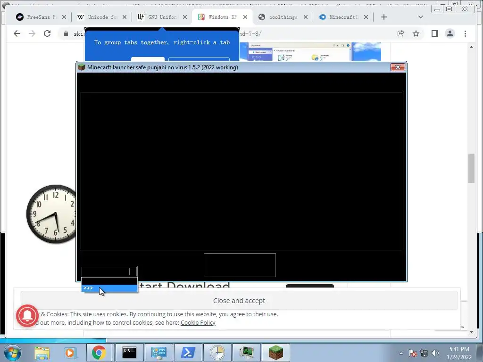Image resolution: width=483 pixels, height=362 pixels.
Task: Switch to Minecraft launcher taskbar icon
Action: (275, 353)
